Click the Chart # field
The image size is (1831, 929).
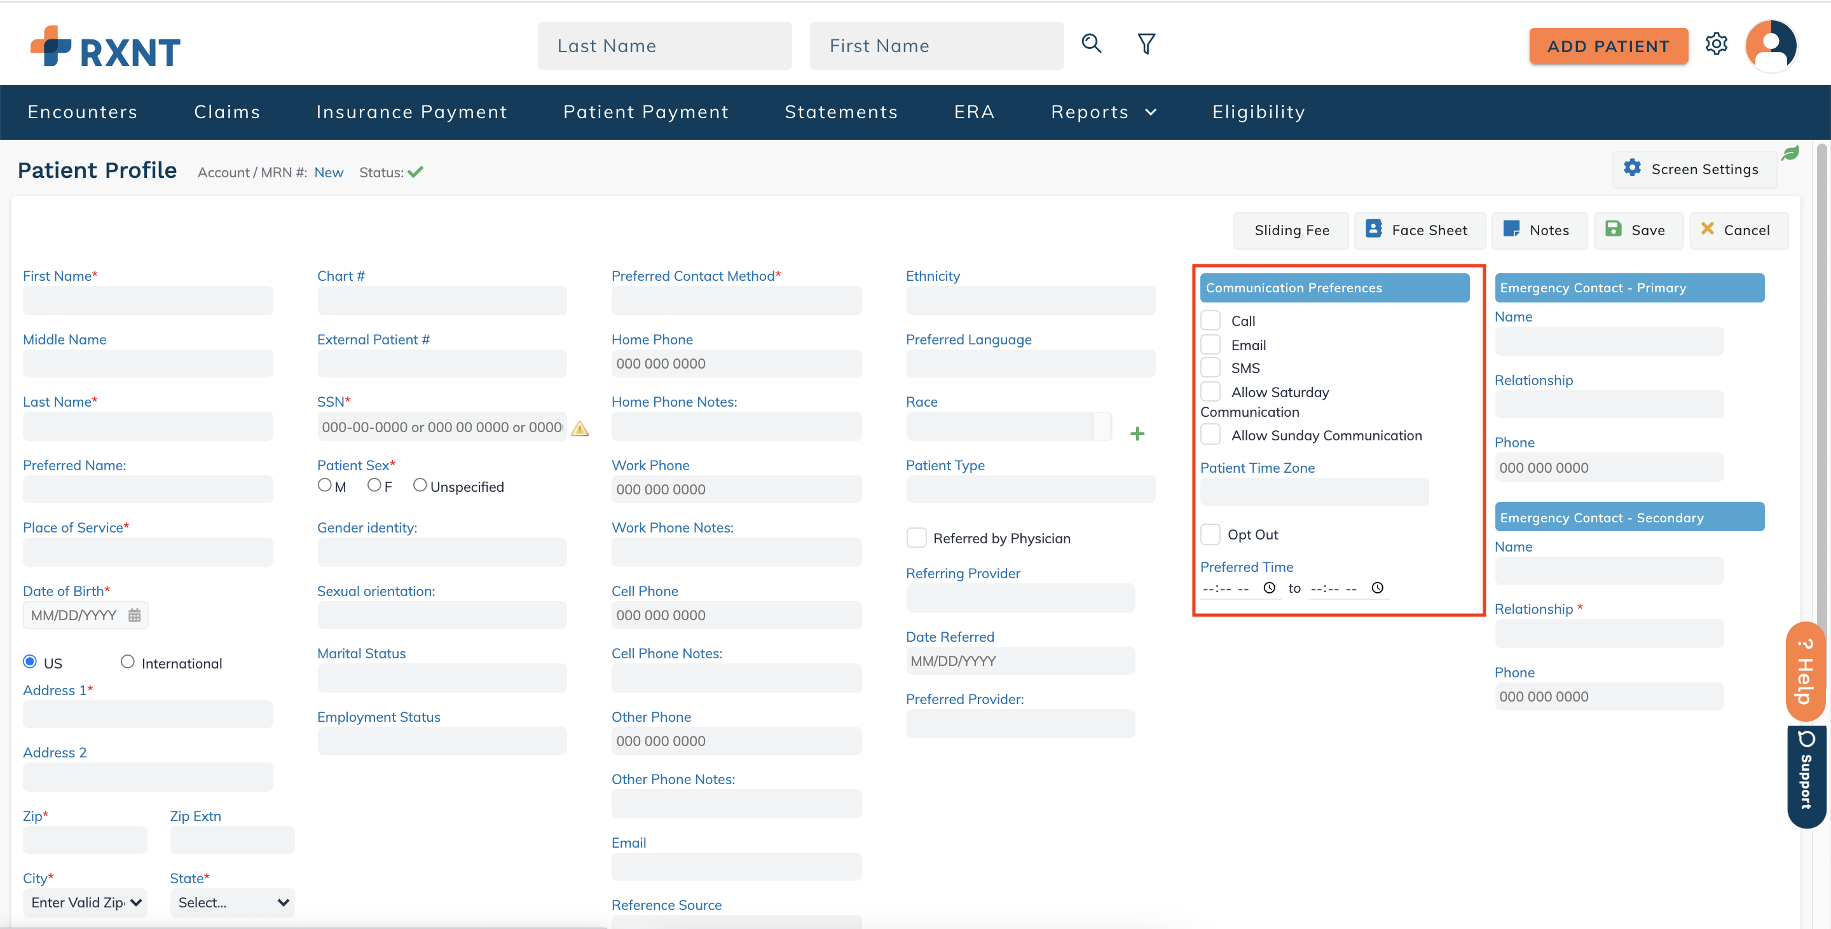click(x=442, y=301)
